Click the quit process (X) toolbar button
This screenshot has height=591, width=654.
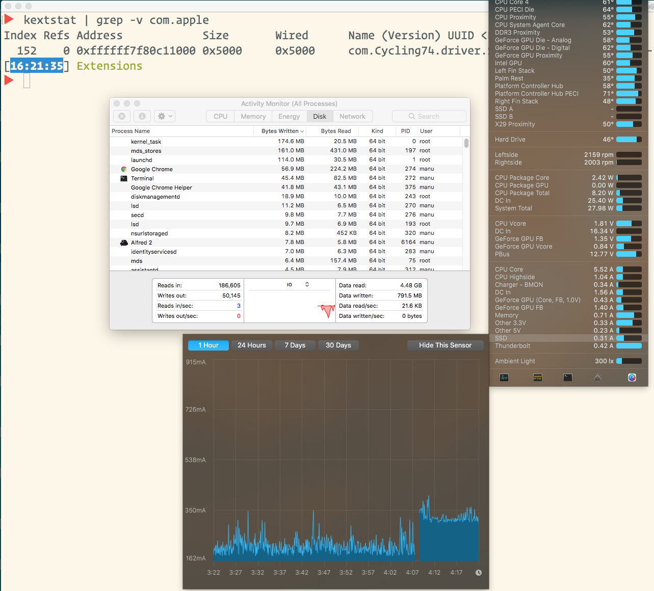[x=122, y=116]
